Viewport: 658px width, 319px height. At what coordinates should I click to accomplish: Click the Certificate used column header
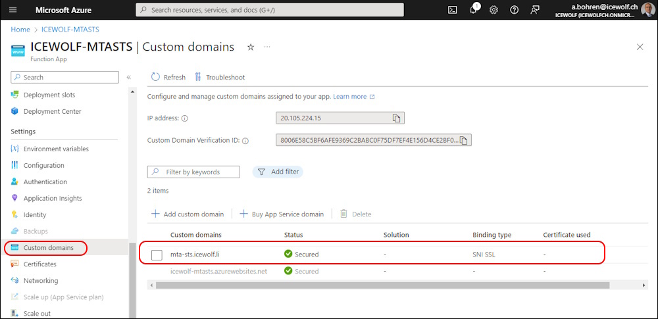point(567,235)
